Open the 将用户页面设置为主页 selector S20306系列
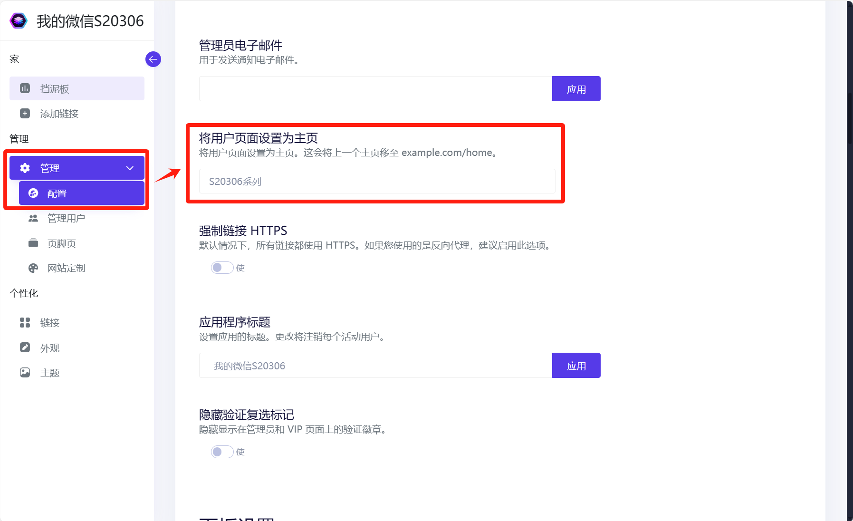This screenshot has width=853, height=521. click(377, 181)
